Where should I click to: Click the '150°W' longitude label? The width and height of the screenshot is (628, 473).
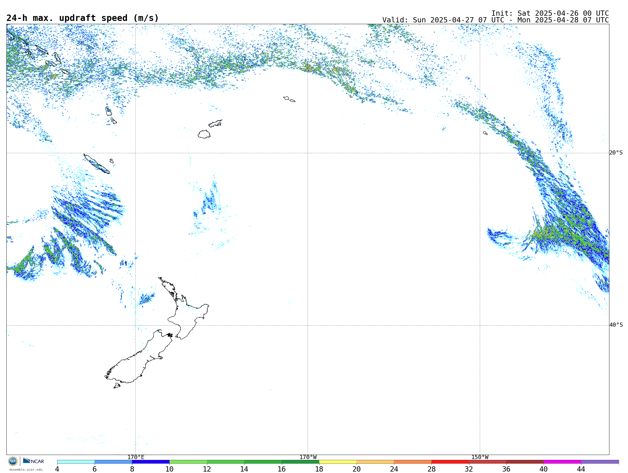pyautogui.click(x=480, y=457)
